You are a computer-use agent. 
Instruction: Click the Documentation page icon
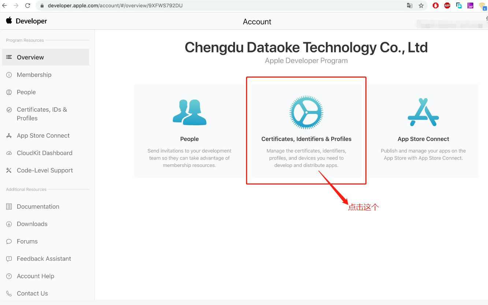(9, 207)
